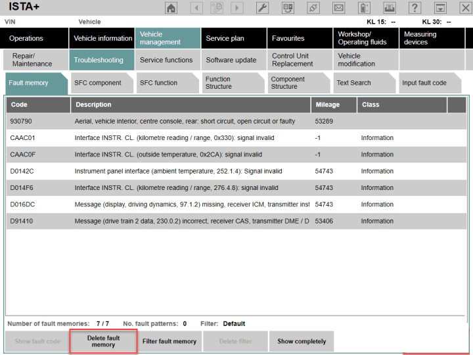The width and height of the screenshot is (473, 355).
Task: Click the Aerial vehicle interior fault description
Action: point(185,122)
